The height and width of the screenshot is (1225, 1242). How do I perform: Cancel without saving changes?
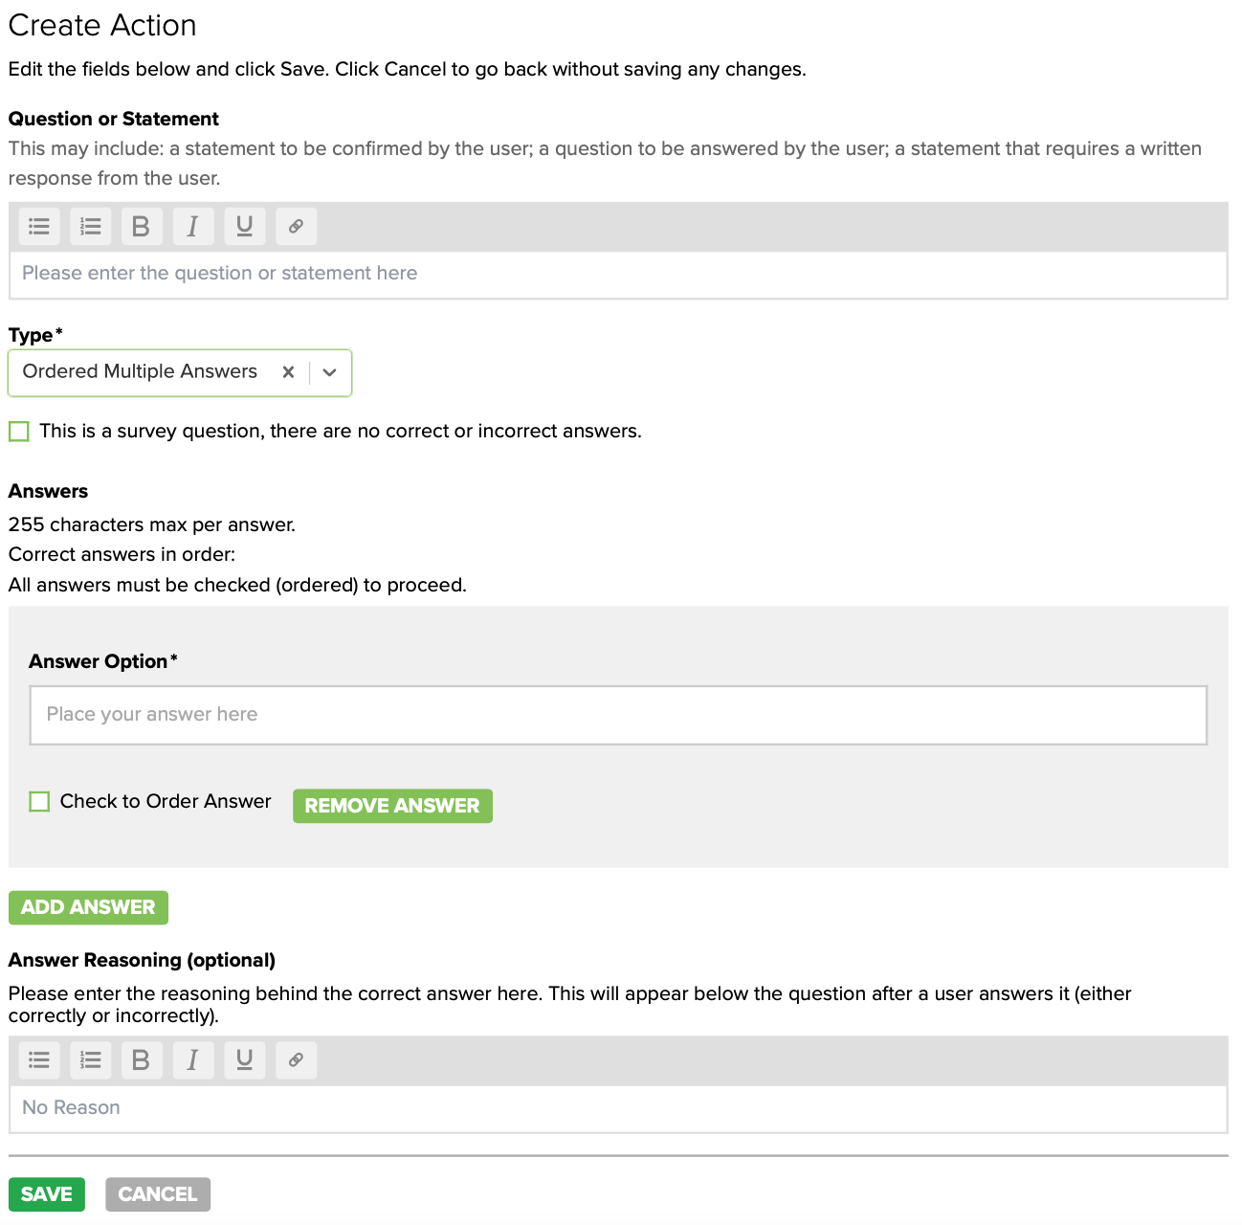(158, 1194)
